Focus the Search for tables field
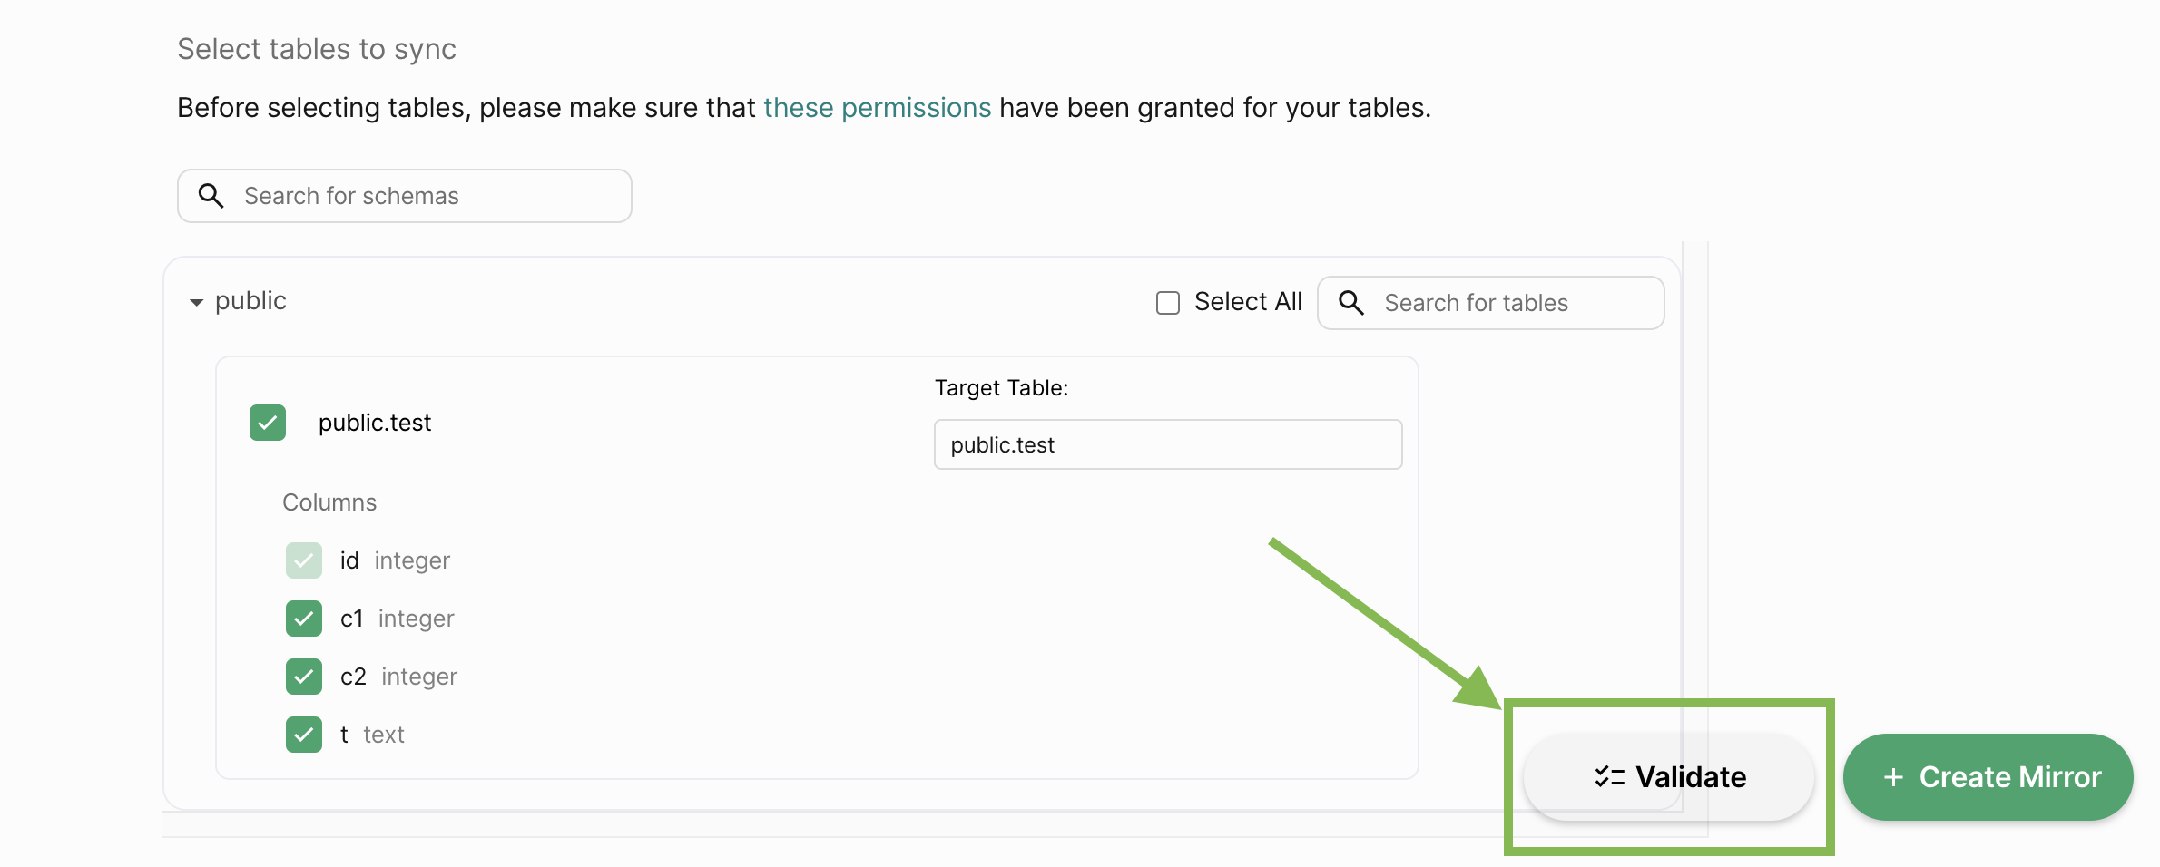The image size is (2160, 867). tap(1491, 303)
